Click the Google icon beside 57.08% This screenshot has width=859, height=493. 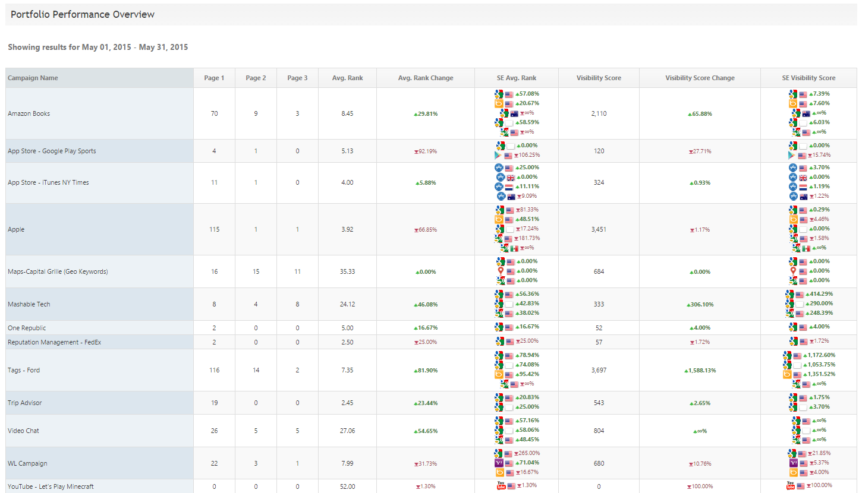tap(499, 94)
